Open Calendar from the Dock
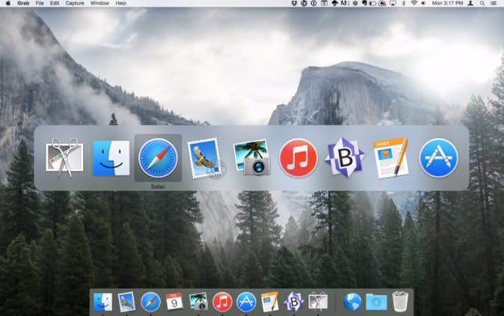The width and height of the screenshot is (504, 316). click(x=174, y=302)
